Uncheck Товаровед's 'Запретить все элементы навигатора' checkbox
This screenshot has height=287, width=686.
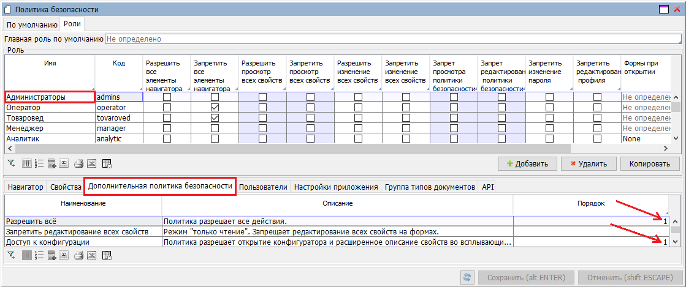(x=215, y=117)
